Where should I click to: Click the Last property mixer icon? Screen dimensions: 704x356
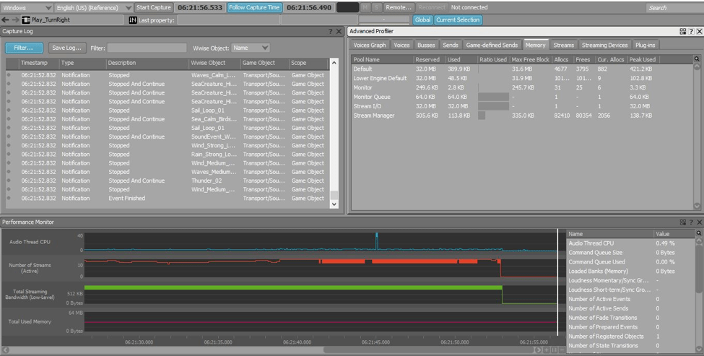132,20
